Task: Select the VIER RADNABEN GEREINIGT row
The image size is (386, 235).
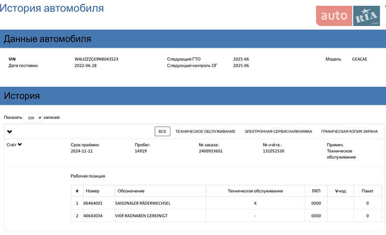Action: tap(141, 216)
